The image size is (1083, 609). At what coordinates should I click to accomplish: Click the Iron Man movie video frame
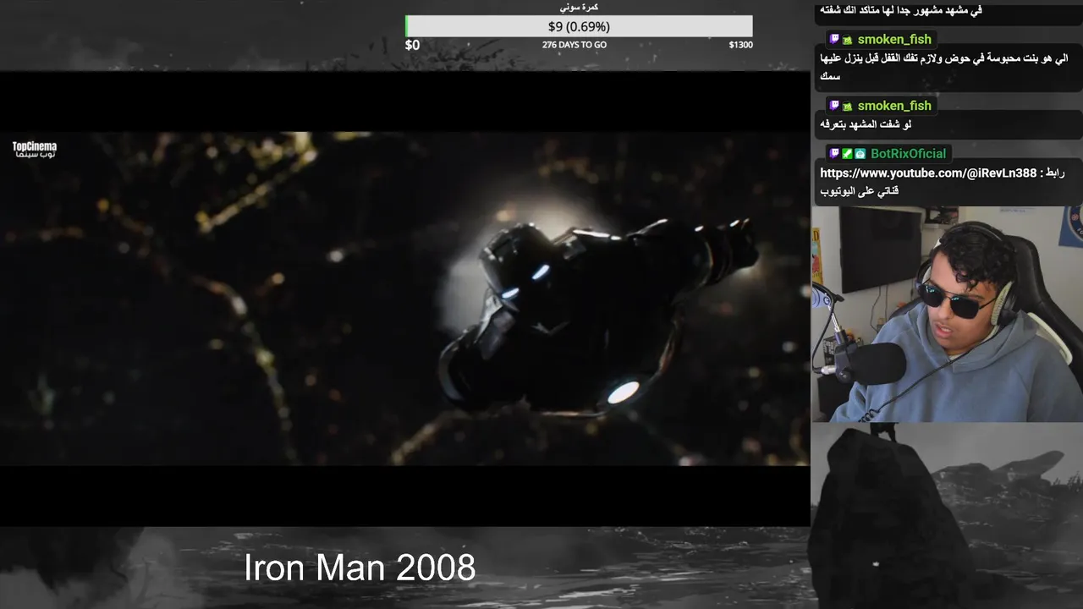pyautogui.click(x=404, y=299)
